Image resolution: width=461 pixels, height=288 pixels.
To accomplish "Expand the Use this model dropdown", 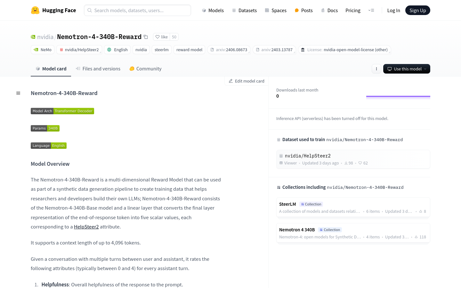I will point(407,69).
